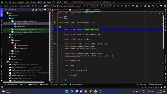167x94 pixels.
Task: Open the Logcat tool window
Action: tap(54, 85)
